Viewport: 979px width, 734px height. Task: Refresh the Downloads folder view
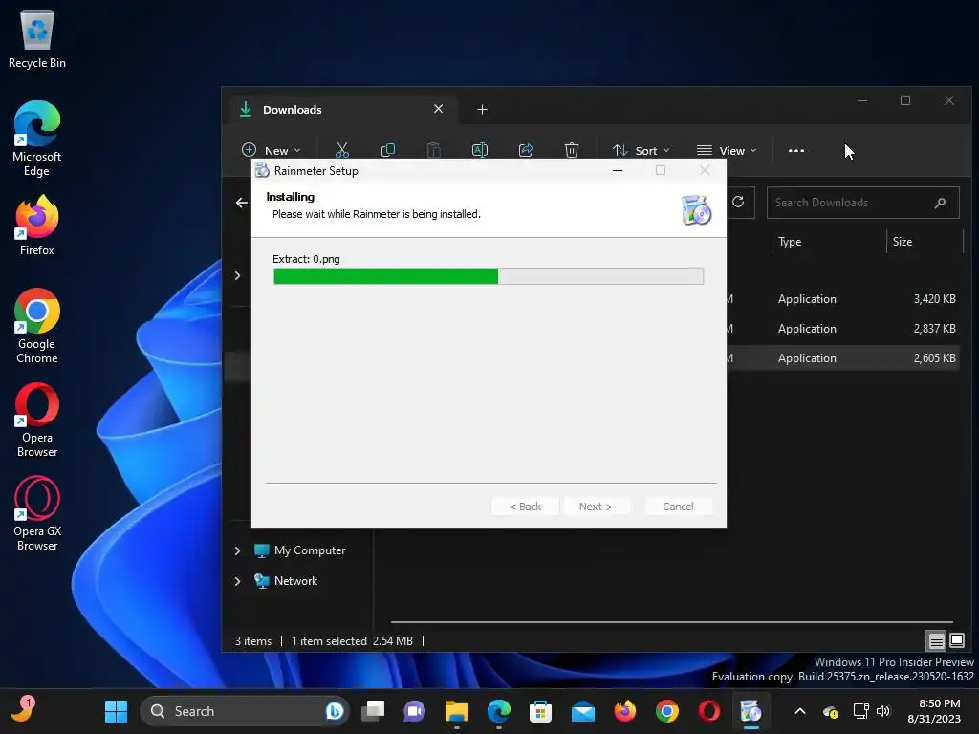click(738, 202)
